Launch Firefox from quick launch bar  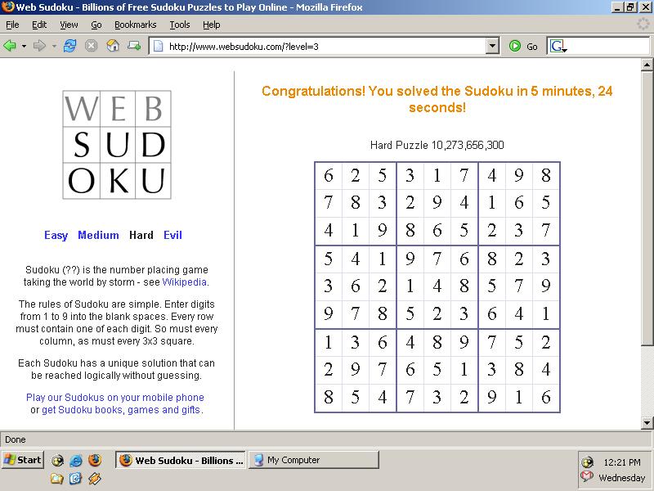pos(95,460)
